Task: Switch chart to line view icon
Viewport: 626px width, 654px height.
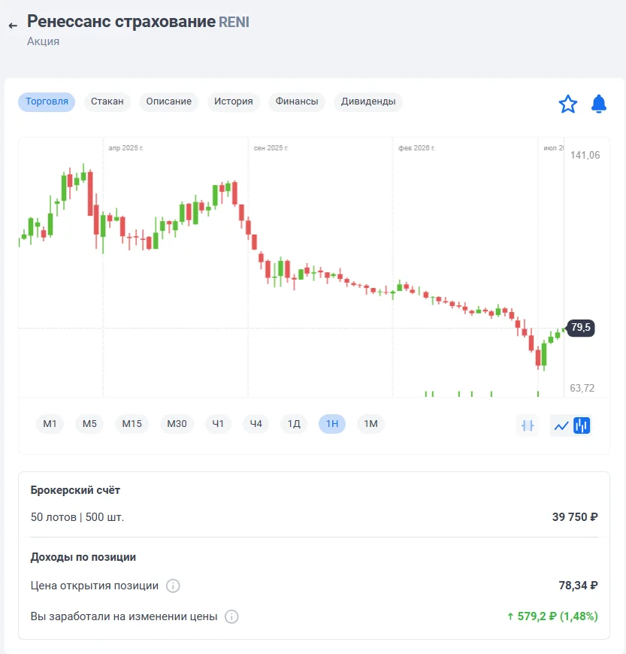Action: 561,425
